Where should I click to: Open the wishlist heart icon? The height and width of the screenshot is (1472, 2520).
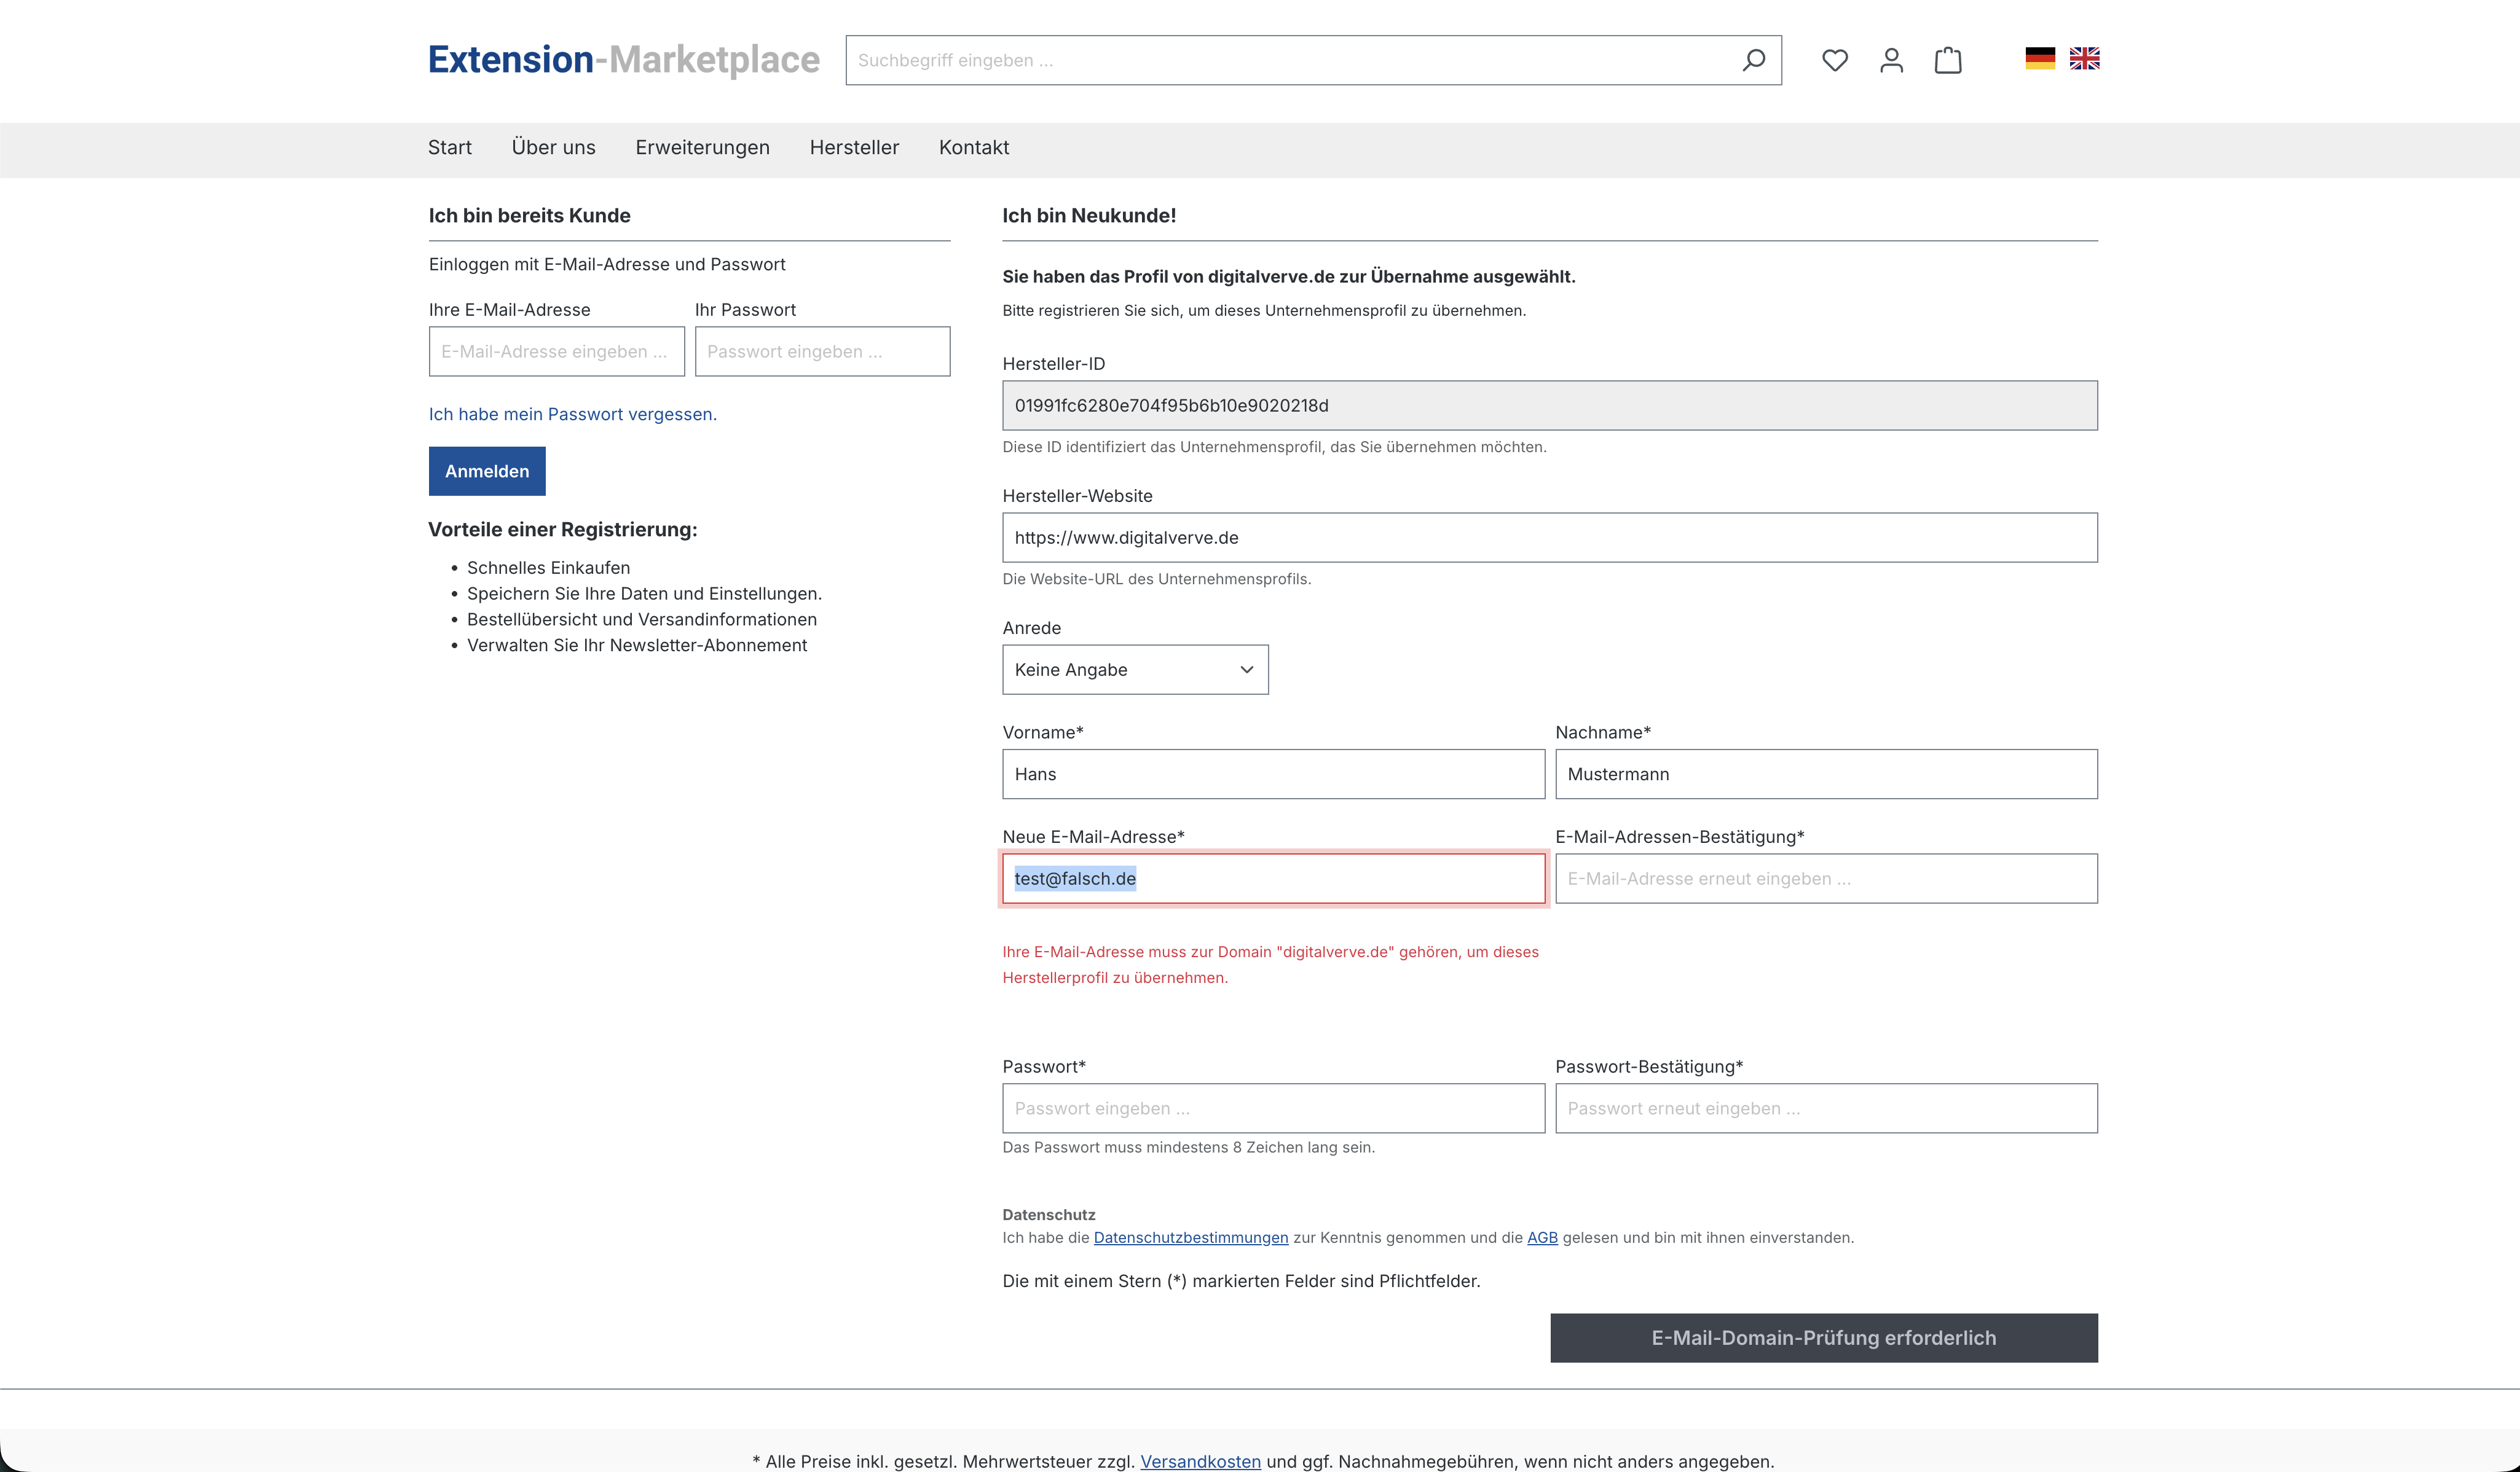tap(1834, 60)
